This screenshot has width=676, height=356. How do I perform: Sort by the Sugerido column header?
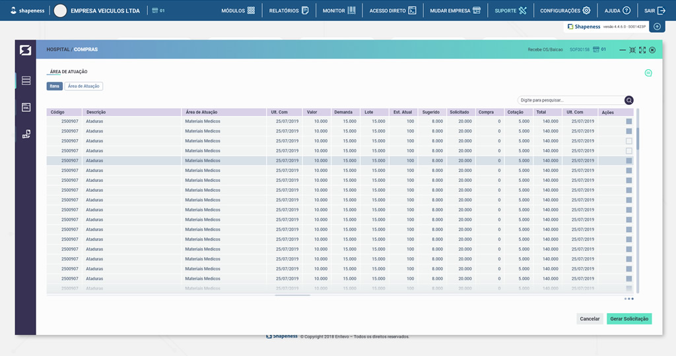point(432,112)
